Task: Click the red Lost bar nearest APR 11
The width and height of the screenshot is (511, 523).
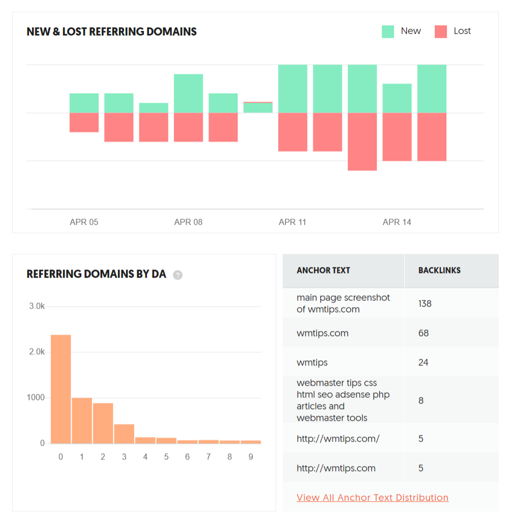Action: 292,132
